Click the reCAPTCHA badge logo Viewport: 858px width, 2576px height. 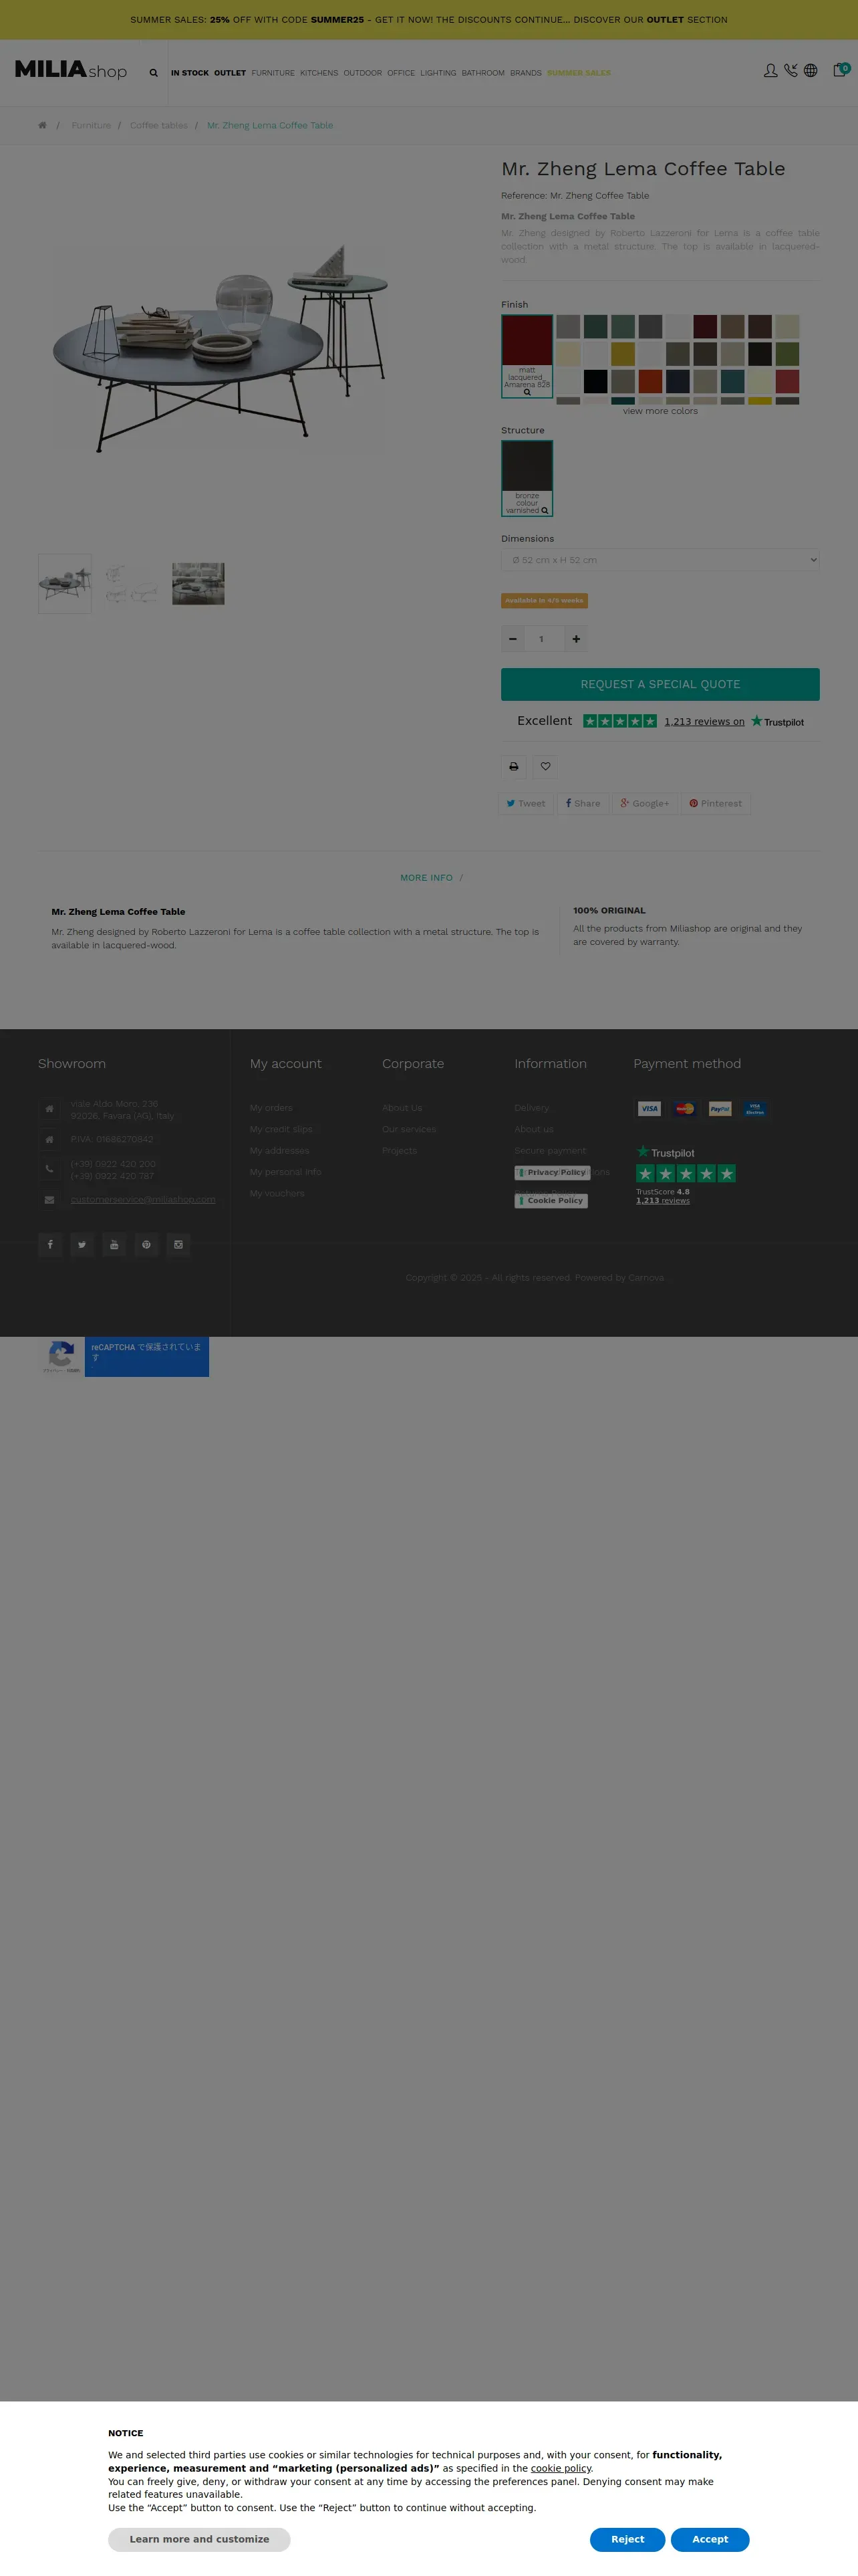pyautogui.click(x=61, y=1354)
